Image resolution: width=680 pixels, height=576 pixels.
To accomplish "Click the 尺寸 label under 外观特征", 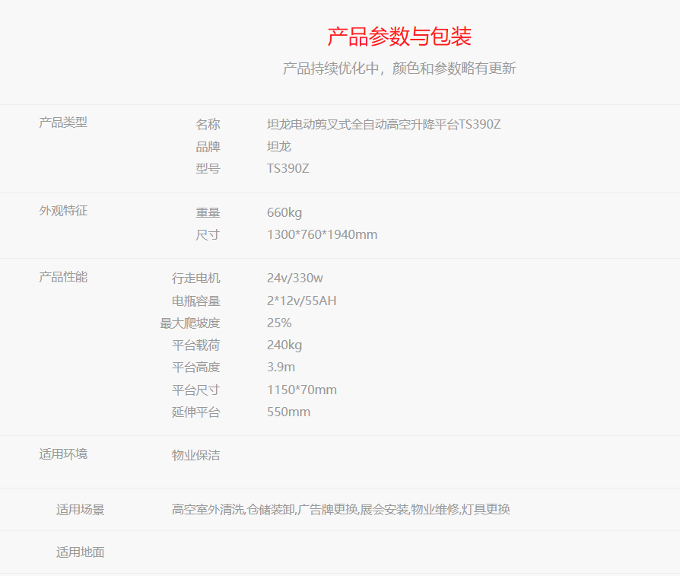I will tap(208, 234).
